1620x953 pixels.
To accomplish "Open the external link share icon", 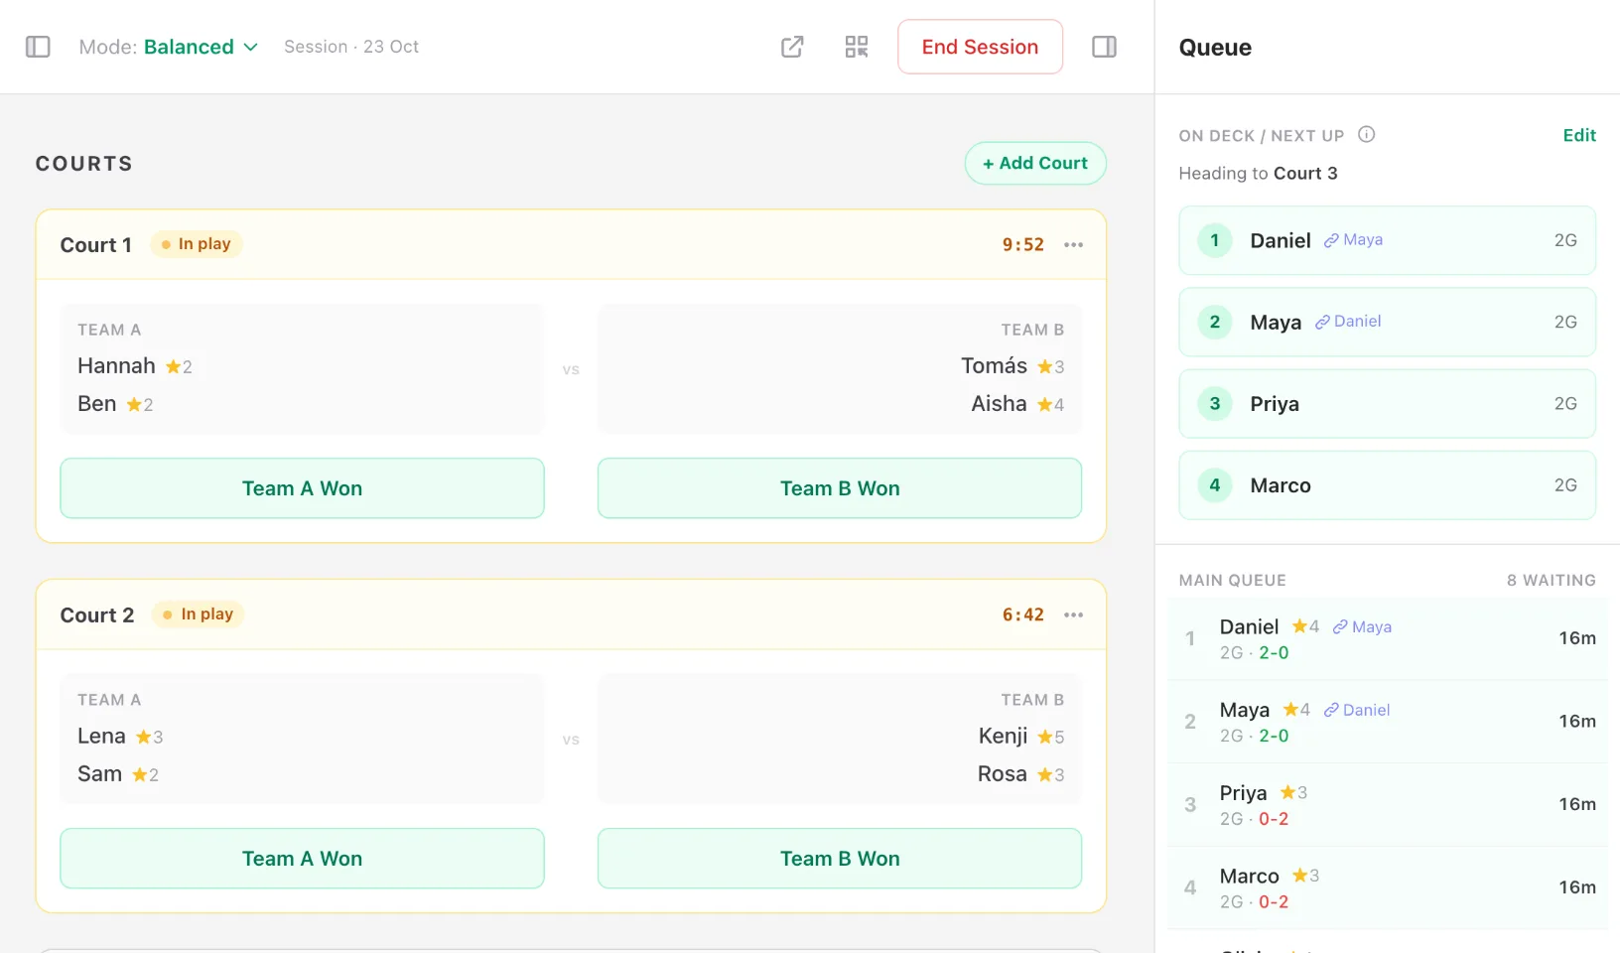I will (x=792, y=47).
